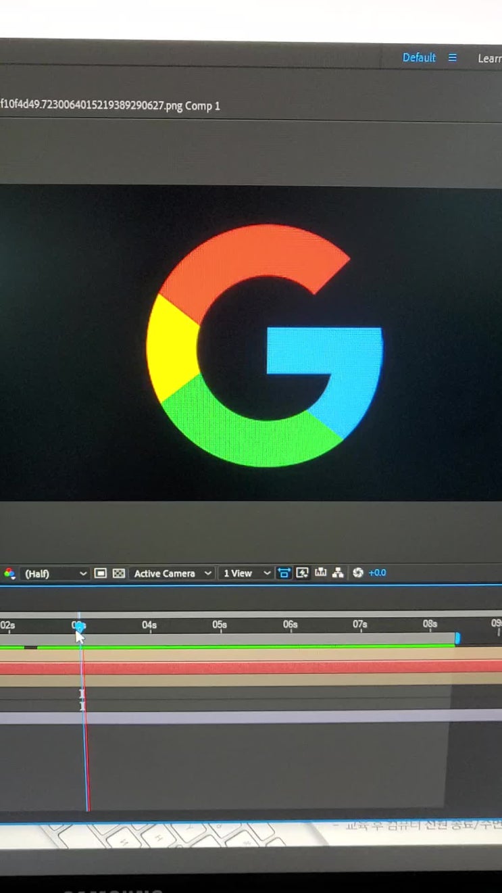Image resolution: width=502 pixels, height=893 pixels.
Task: Toggle the Region of Interest button
Action: pos(101,573)
